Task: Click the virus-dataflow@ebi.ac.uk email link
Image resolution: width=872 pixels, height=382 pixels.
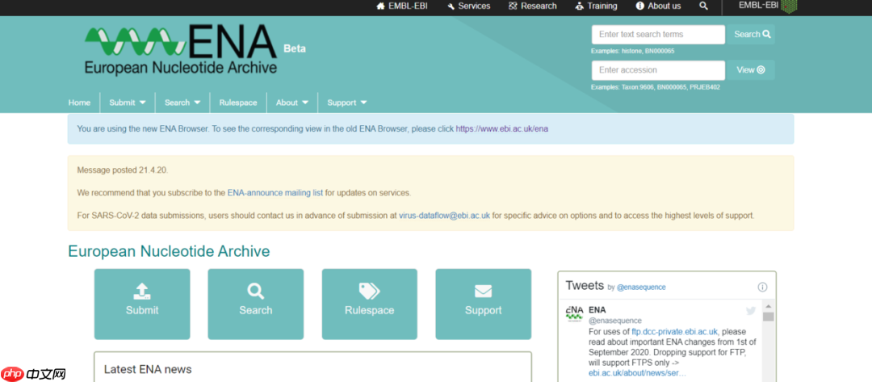Action: tap(444, 215)
